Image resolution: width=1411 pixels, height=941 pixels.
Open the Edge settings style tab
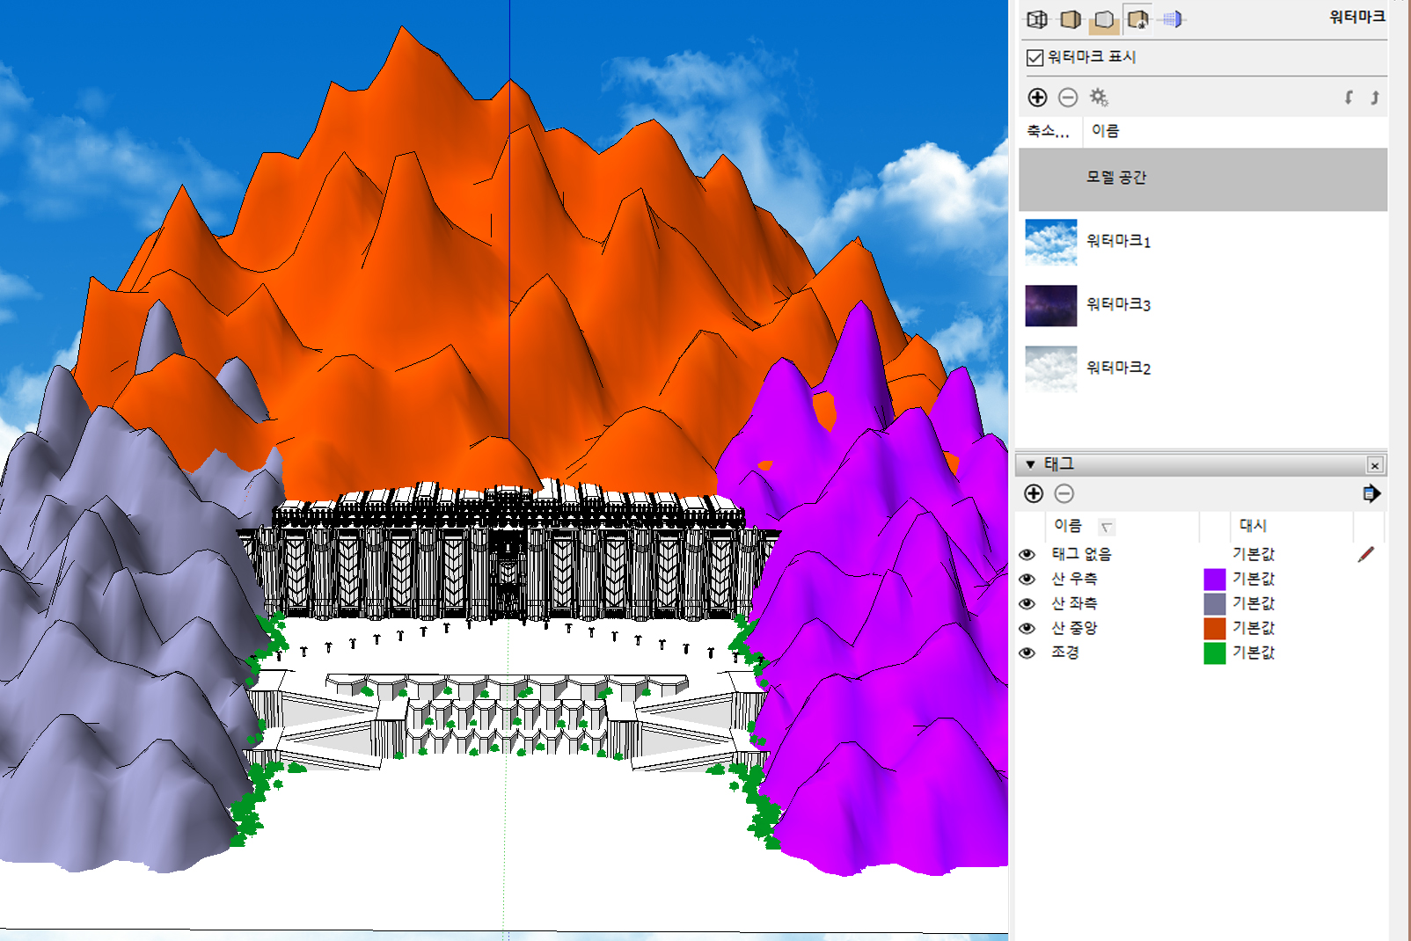click(1037, 19)
